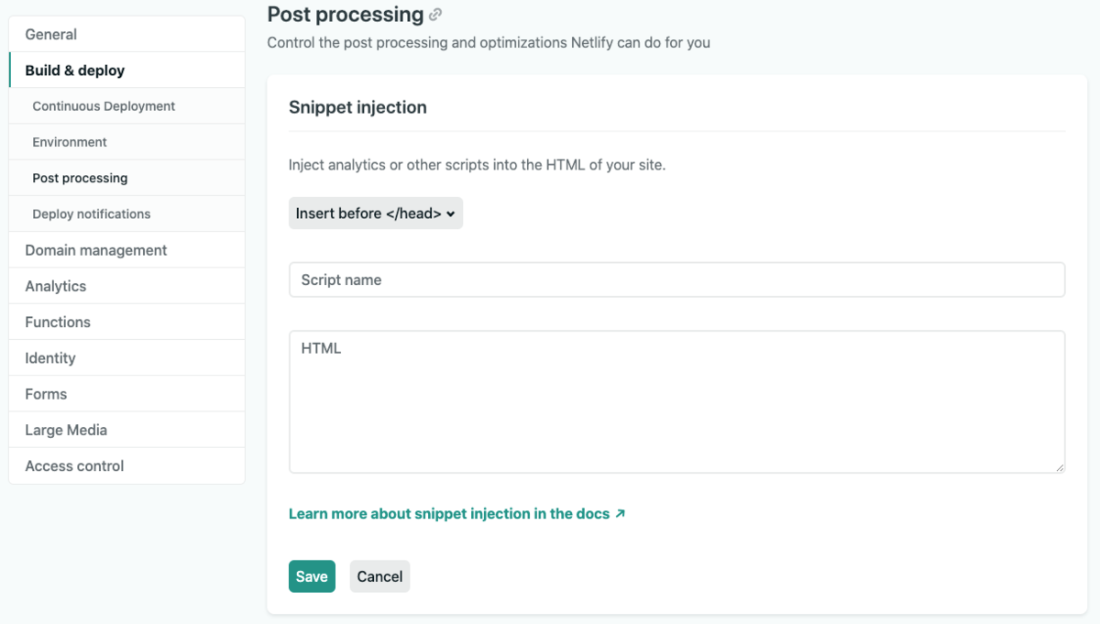Open the Large Media section
Screen dimensions: 1100x624
65,429
